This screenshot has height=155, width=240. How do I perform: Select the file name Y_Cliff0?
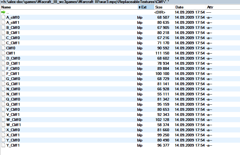(x=13, y=140)
